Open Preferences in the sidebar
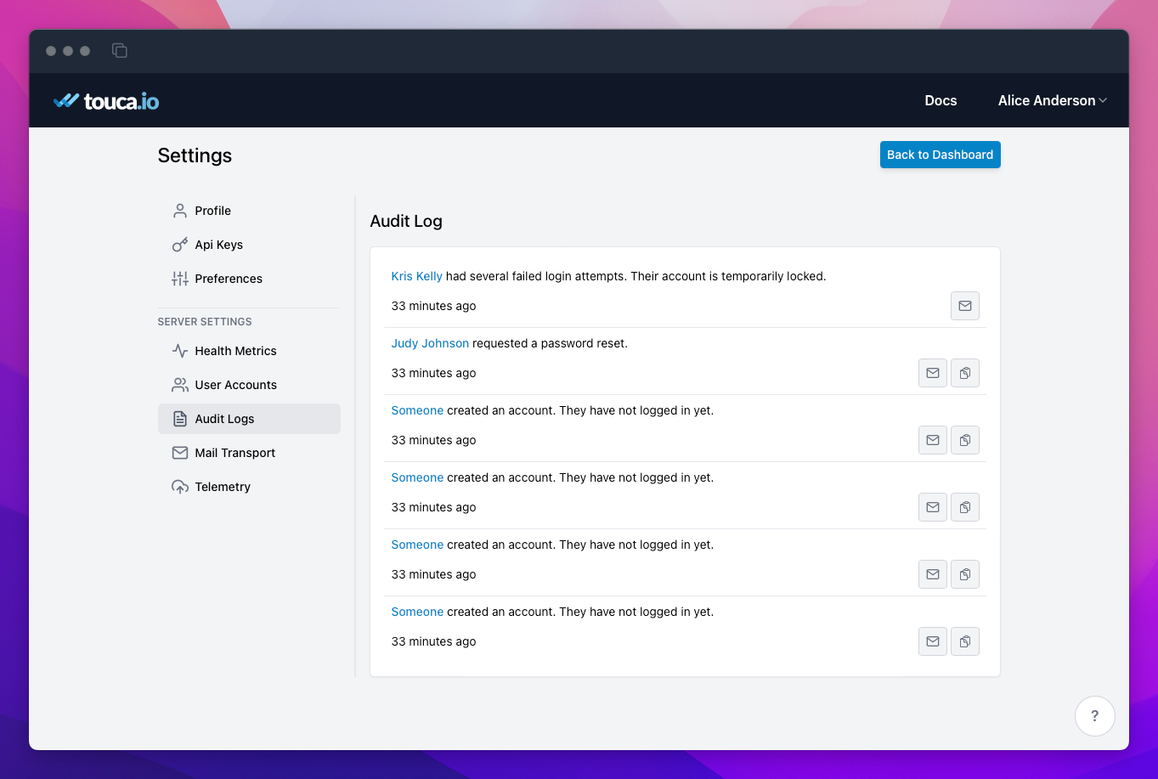 [x=249, y=279]
